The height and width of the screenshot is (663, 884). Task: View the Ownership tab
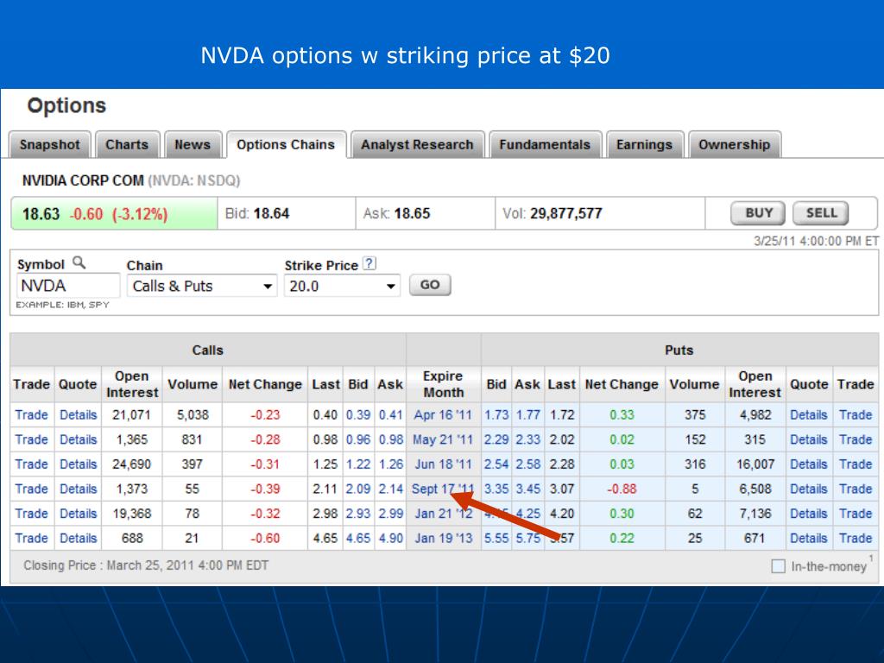click(734, 145)
